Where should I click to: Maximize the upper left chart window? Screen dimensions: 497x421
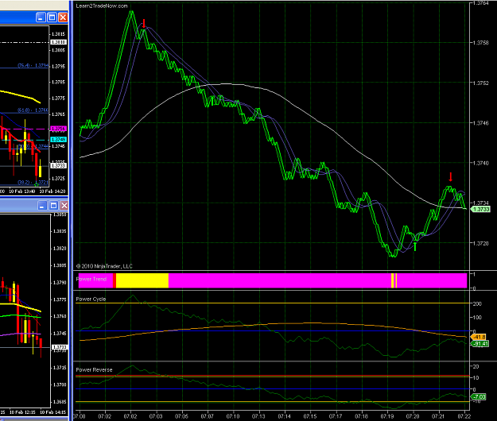click(52, 17)
